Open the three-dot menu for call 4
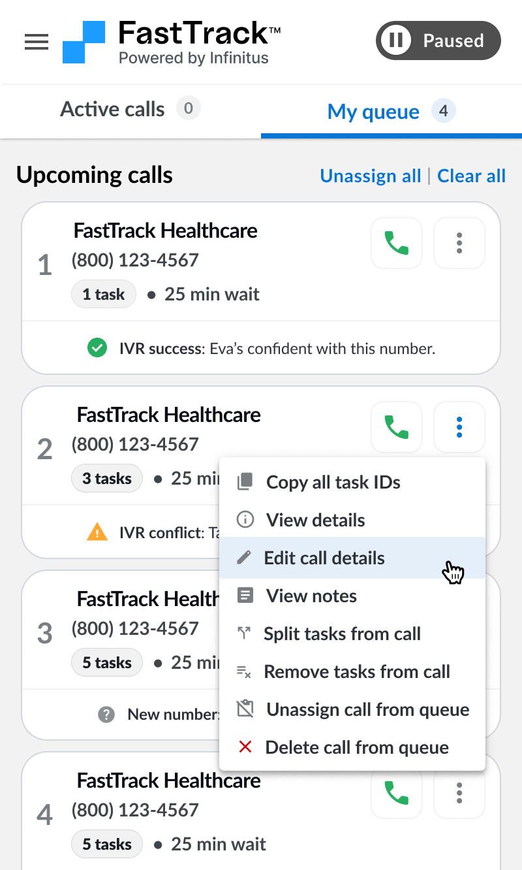The height and width of the screenshot is (870, 522). click(x=459, y=793)
